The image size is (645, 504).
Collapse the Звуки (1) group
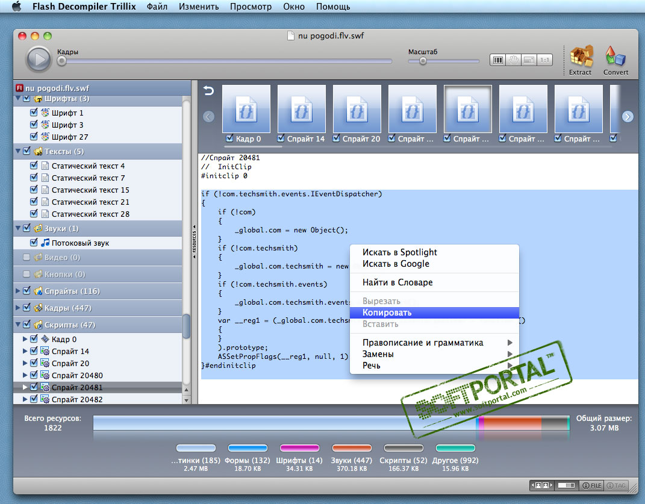pos(17,228)
